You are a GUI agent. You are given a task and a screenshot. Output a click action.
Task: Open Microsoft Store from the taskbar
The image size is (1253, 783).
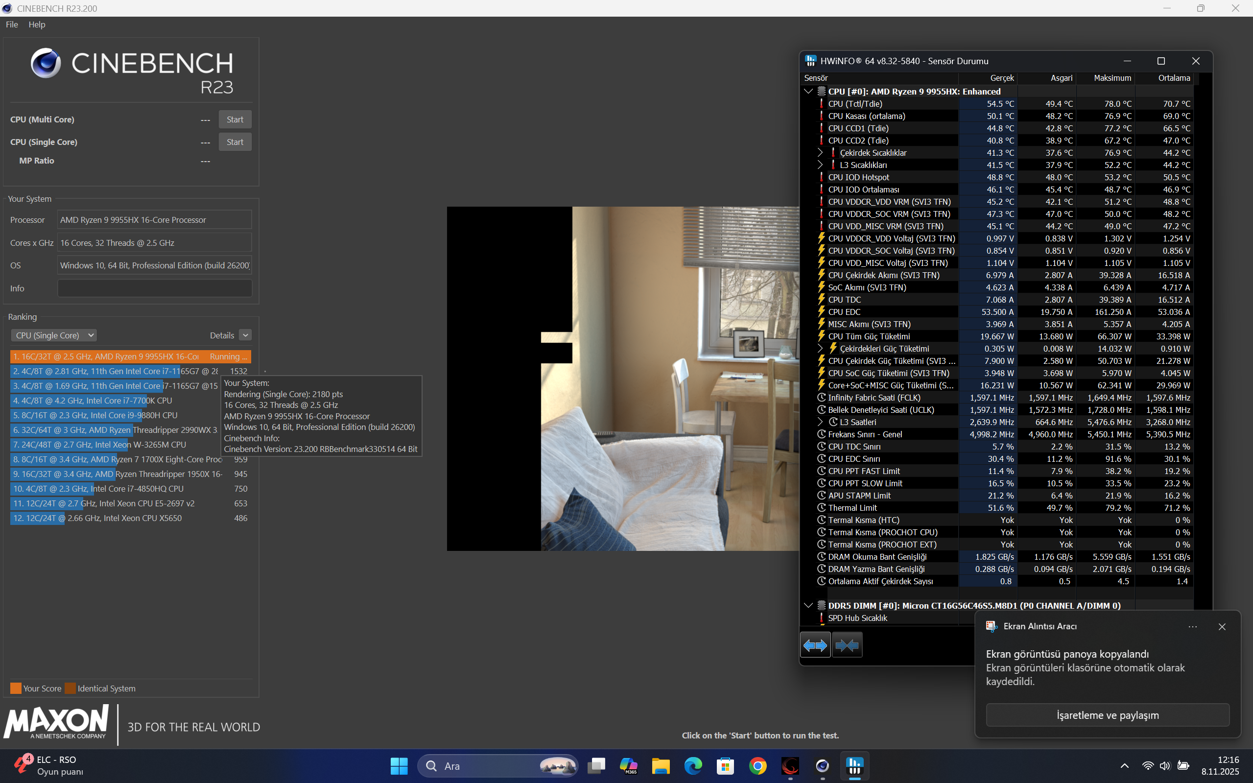(725, 766)
